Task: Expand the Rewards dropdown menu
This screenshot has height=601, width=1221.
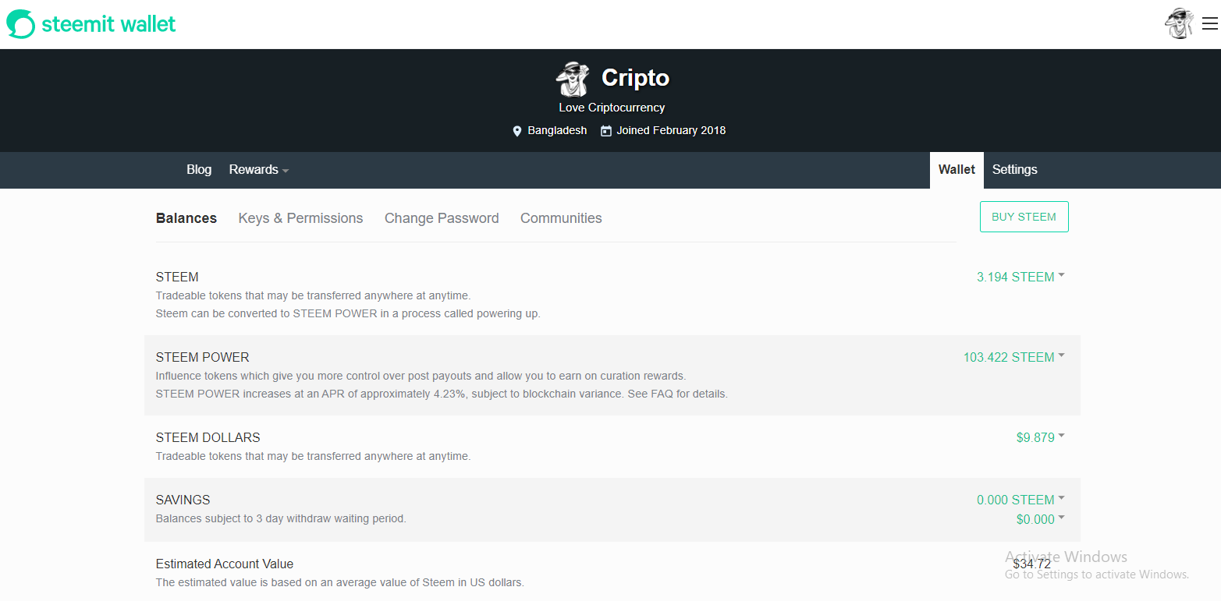Action: click(x=259, y=170)
